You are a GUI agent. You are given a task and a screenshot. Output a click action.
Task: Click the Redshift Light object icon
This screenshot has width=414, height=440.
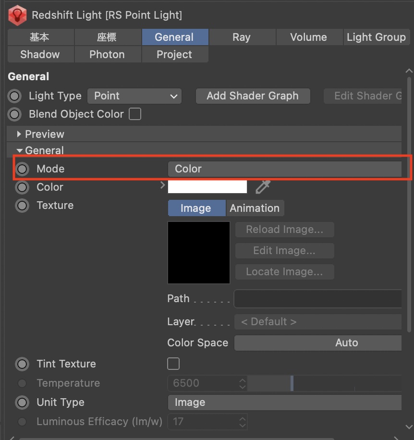[17, 15]
